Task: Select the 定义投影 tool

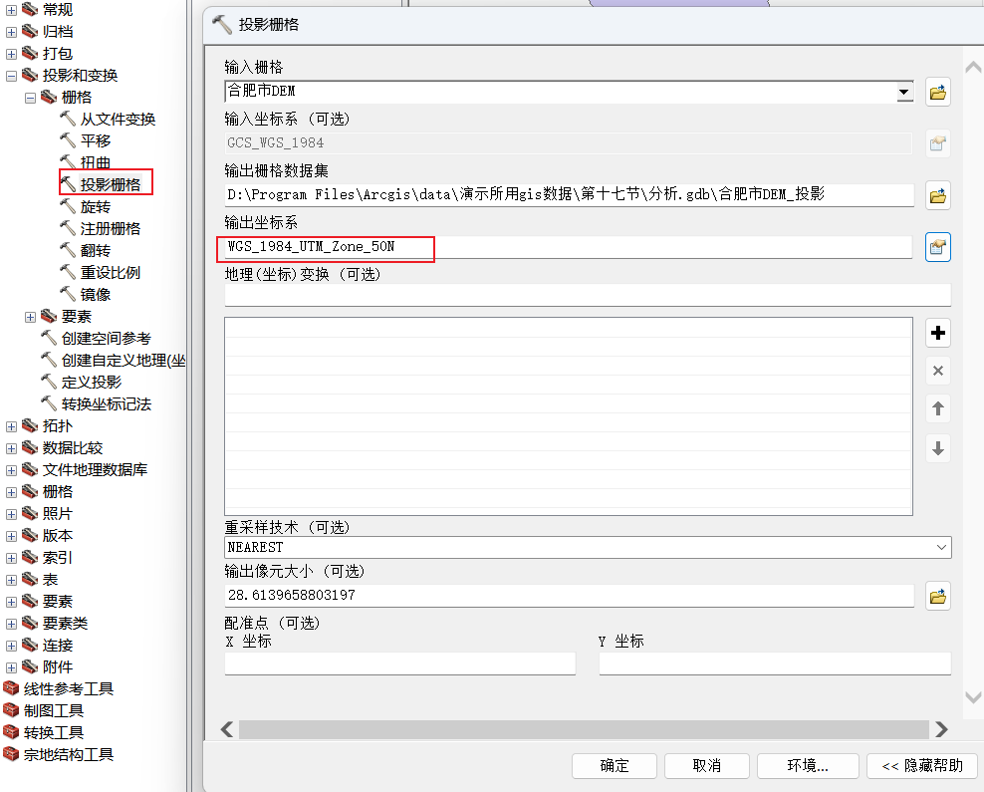Action: 92,383
